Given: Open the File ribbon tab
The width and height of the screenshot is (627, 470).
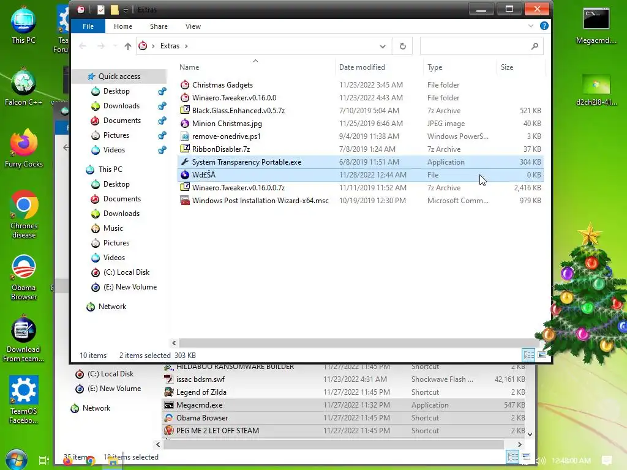Looking at the screenshot, I should point(88,26).
